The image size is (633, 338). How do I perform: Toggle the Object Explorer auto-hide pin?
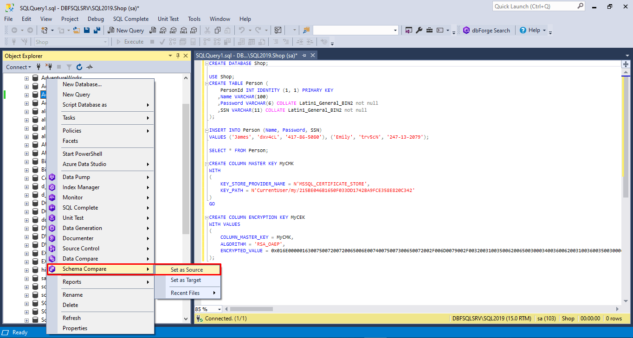(177, 56)
